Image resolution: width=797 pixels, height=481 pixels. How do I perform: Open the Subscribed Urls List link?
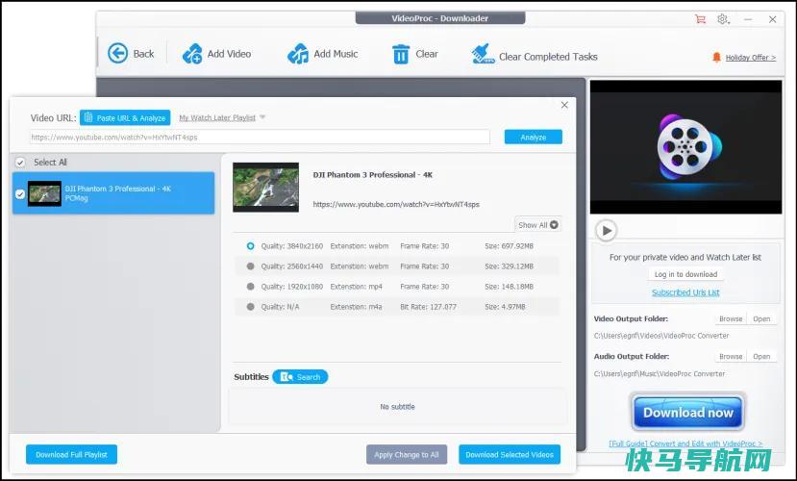685,292
